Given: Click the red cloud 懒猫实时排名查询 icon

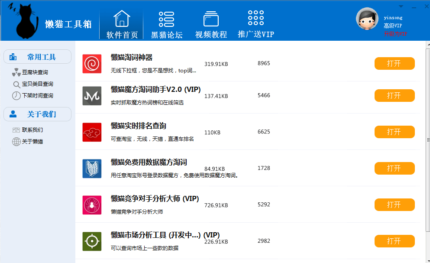Looking at the screenshot, I should [92, 132].
